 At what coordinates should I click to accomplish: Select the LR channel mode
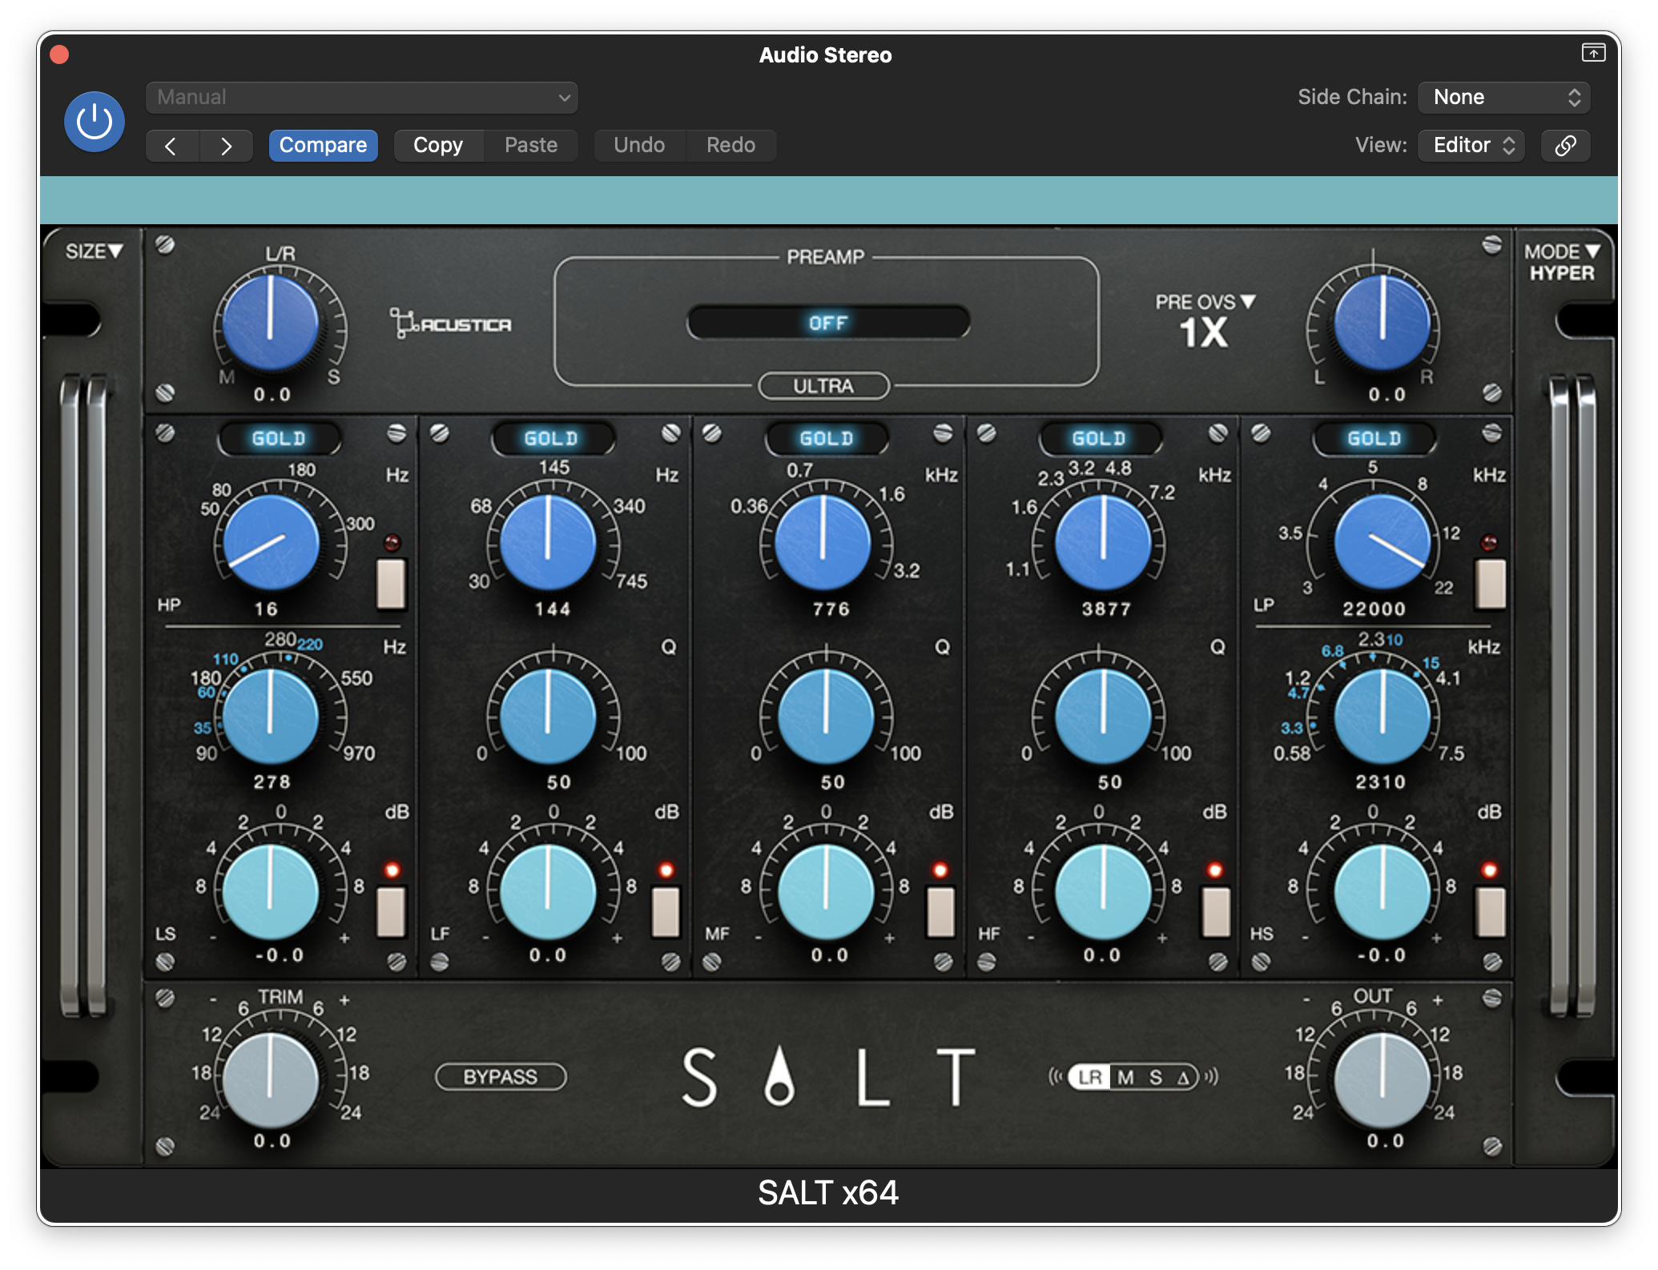(x=1090, y=1077)
